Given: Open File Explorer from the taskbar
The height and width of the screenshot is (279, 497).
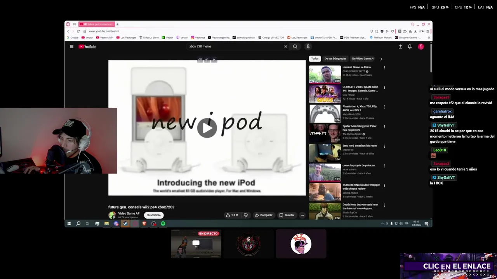Looking at the screenshot, I should tap(106, 224).
